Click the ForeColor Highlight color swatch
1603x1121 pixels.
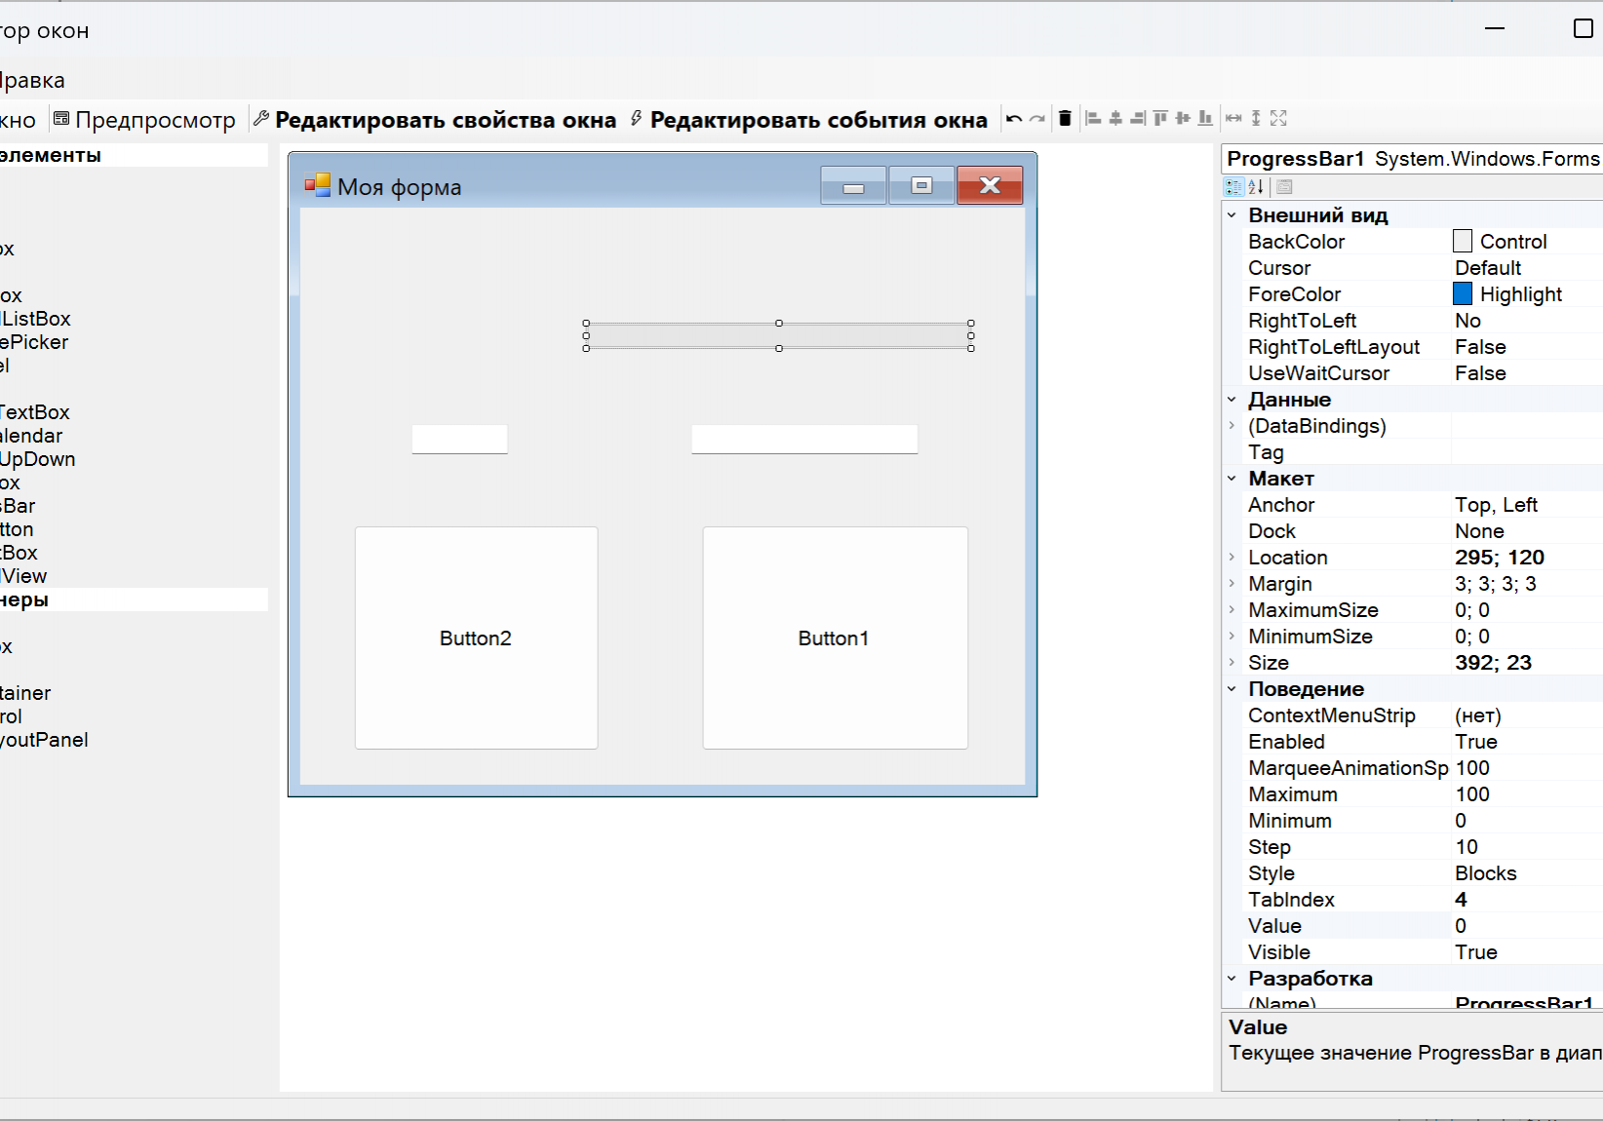[1463, 294]
